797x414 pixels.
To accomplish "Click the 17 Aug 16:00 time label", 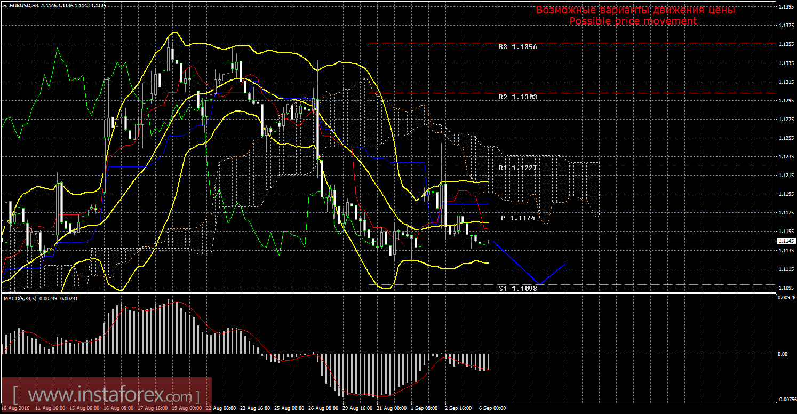I will [153, 408].
